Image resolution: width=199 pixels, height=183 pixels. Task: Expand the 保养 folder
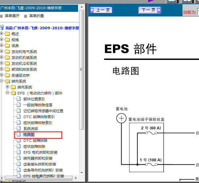(x=1, y=45)
